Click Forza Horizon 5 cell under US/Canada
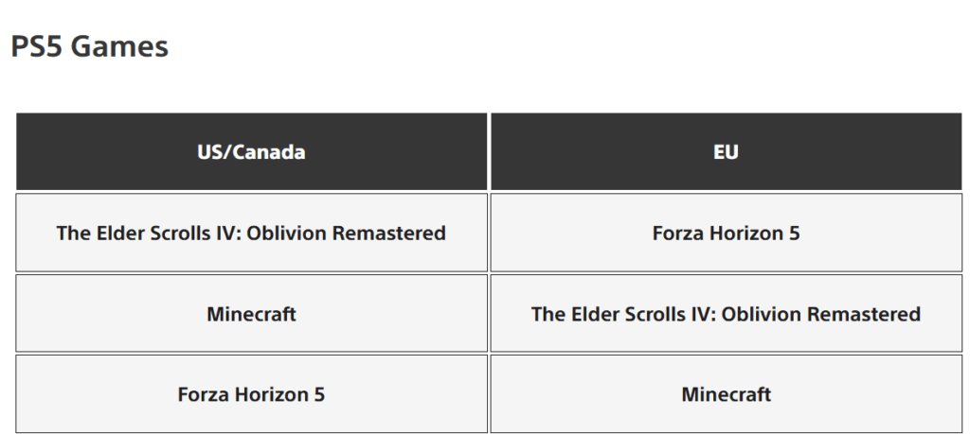 [x=251, y=394]
